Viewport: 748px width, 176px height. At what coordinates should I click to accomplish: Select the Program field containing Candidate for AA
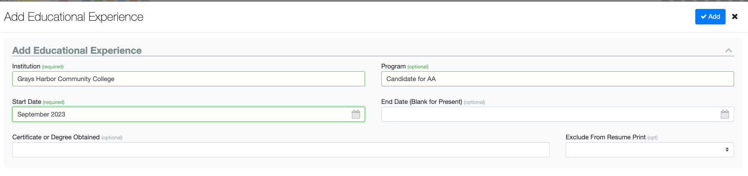558,79
